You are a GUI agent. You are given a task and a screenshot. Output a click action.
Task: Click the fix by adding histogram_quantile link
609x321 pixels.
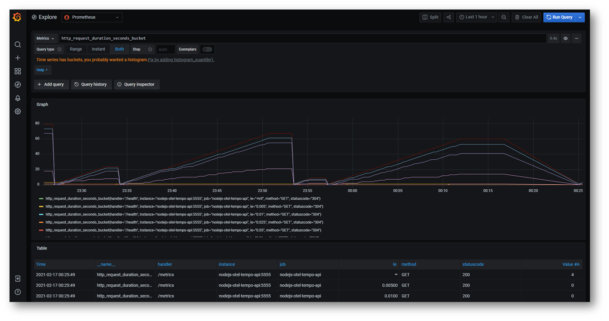pyautogui.click(x=181, y=60)
